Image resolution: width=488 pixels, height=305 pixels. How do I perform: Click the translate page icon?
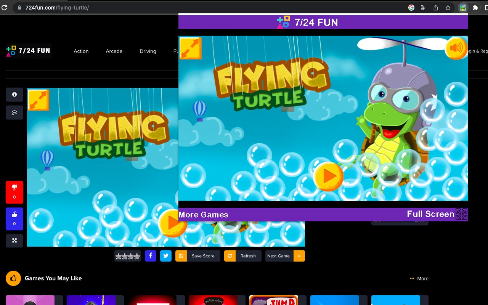[x=424, y=8]
